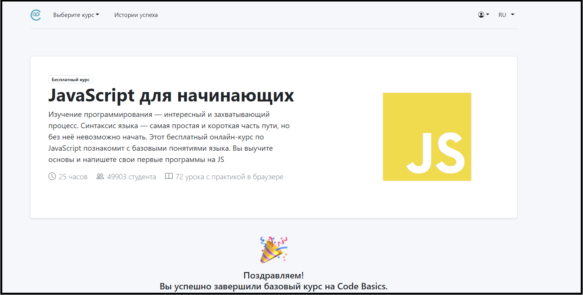Click the user account profile icon
This screenshot has height=295, width=583.
(x=481, y=15)
